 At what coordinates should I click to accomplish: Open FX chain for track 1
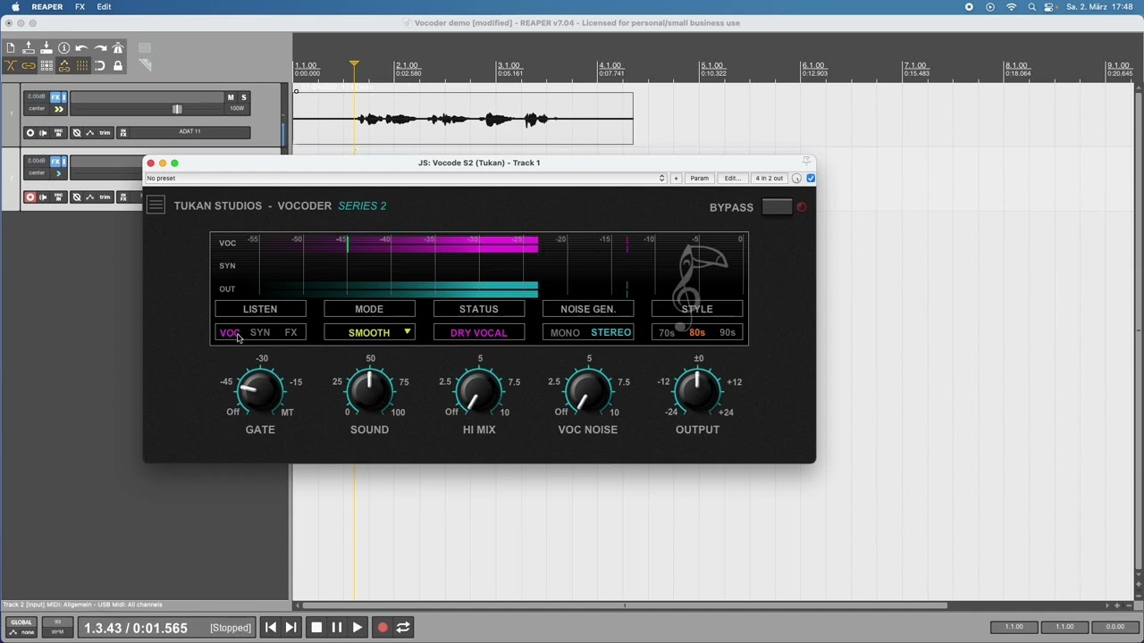point(55,97)
